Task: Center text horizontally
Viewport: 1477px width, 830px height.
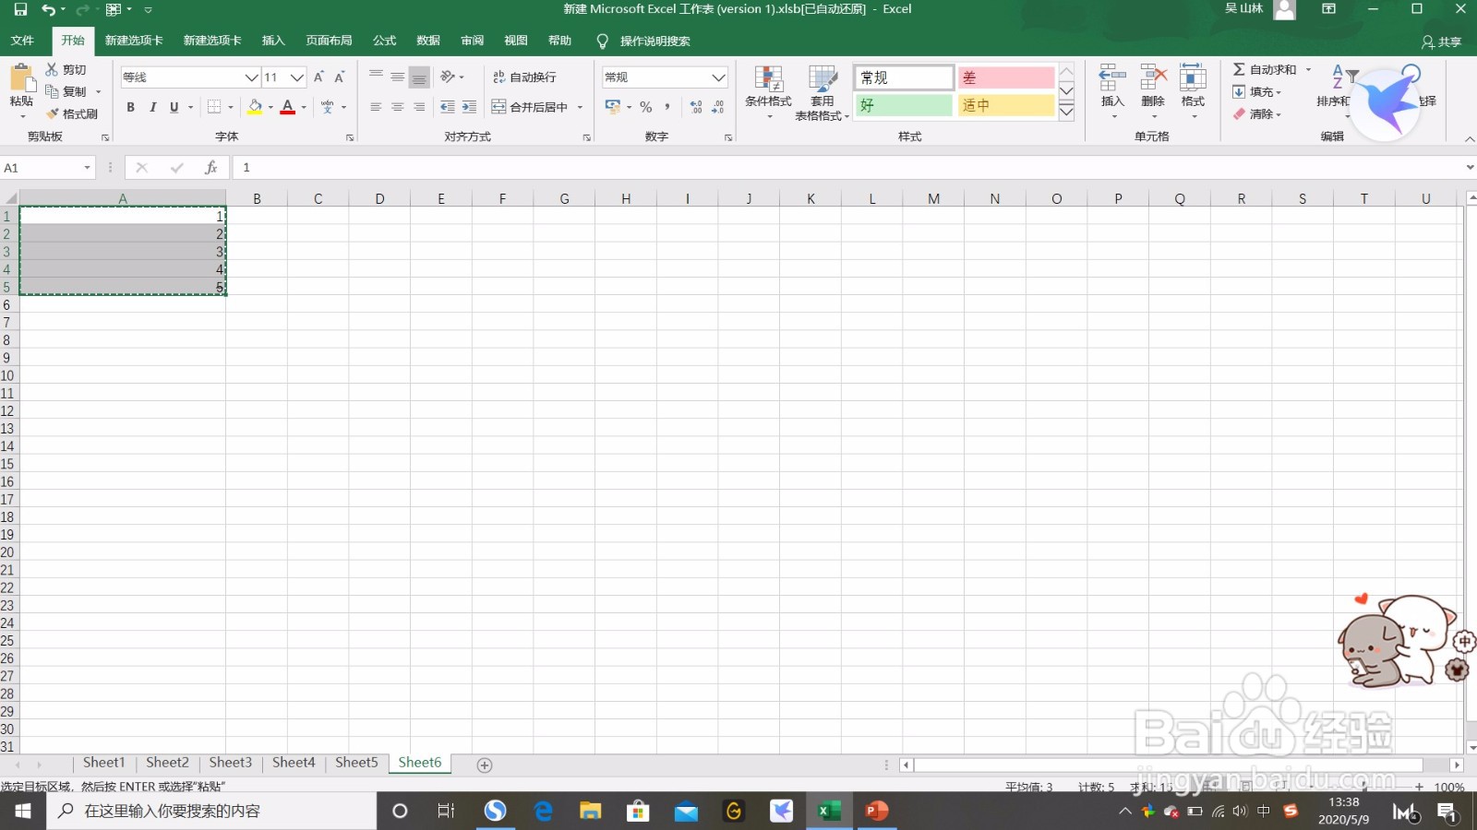Action: (x=397, y=107)
